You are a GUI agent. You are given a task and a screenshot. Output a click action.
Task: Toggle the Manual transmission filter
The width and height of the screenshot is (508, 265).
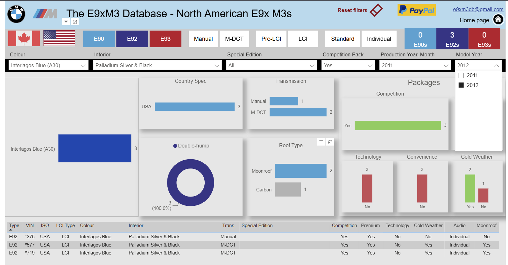tap(203, 39)
